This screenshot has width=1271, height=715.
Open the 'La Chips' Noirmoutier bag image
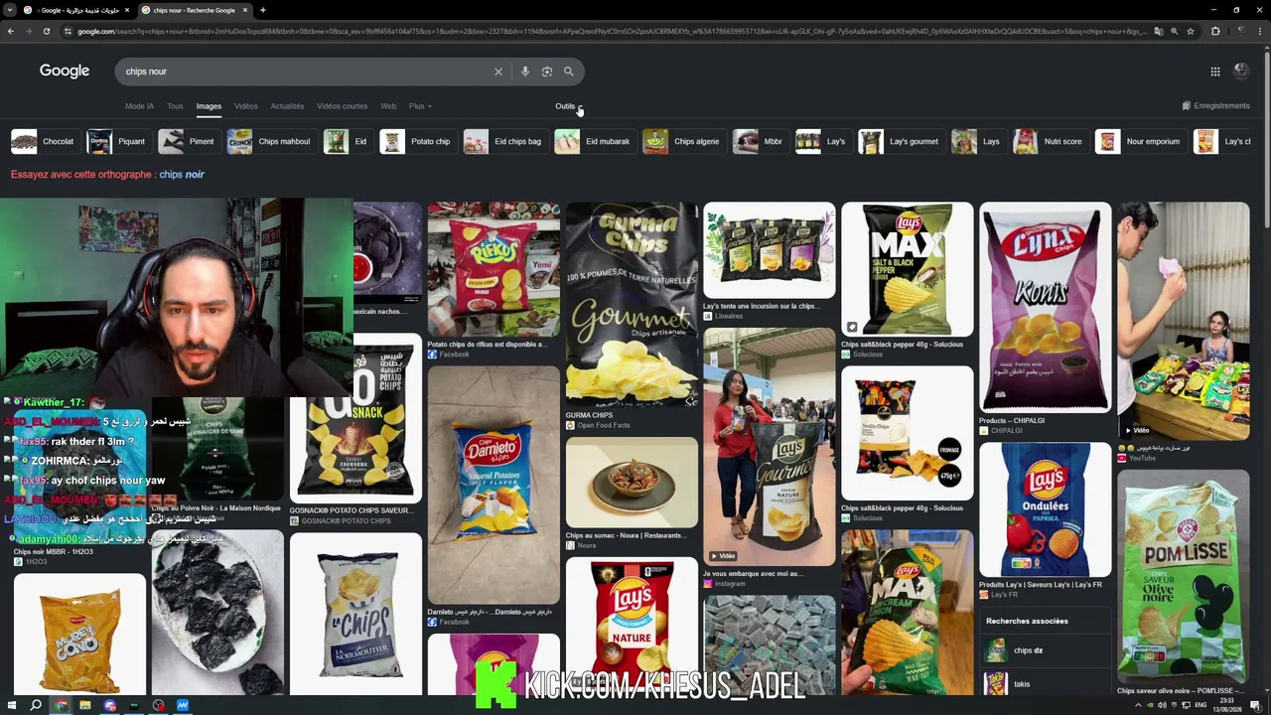point(355,614)
